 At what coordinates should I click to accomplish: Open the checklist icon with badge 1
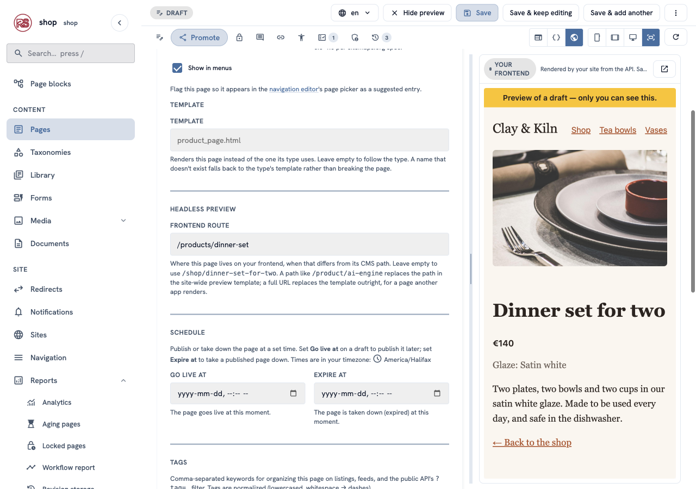coord(327,37)
